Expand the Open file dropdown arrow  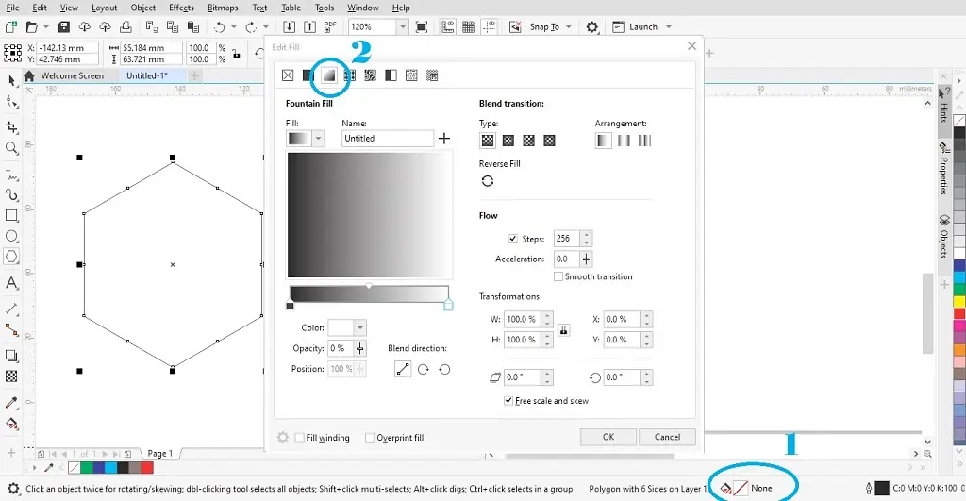click(45, 27)
